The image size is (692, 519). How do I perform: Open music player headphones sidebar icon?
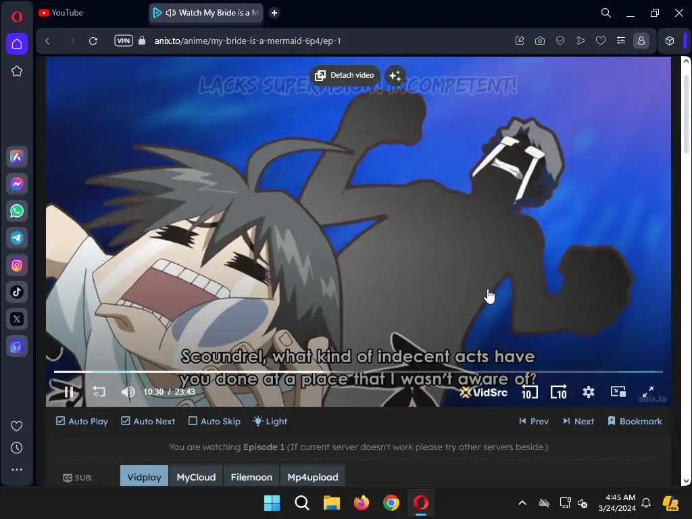pyautogui.click(x=17, y=347)
